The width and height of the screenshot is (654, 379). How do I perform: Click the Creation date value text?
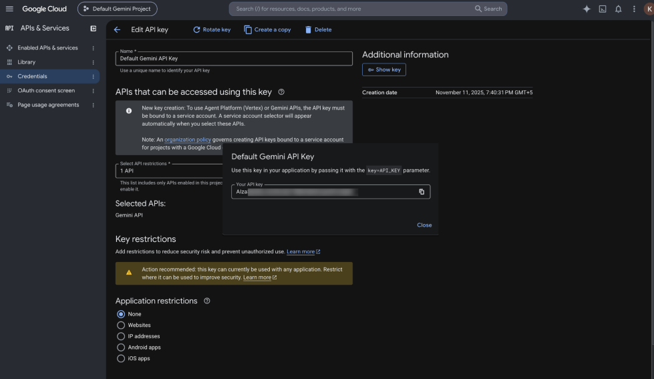484,93
